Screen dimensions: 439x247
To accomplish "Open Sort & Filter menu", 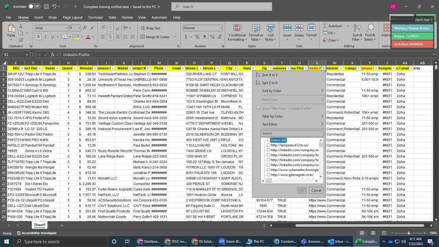I will (357, 33).
